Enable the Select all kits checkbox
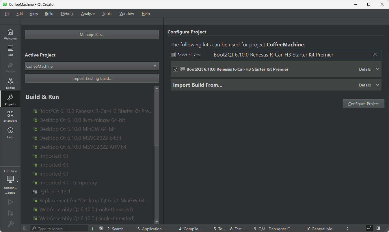The width and height of the screenshot is (389, 232). pyautogui.click(x=173, y=54)
